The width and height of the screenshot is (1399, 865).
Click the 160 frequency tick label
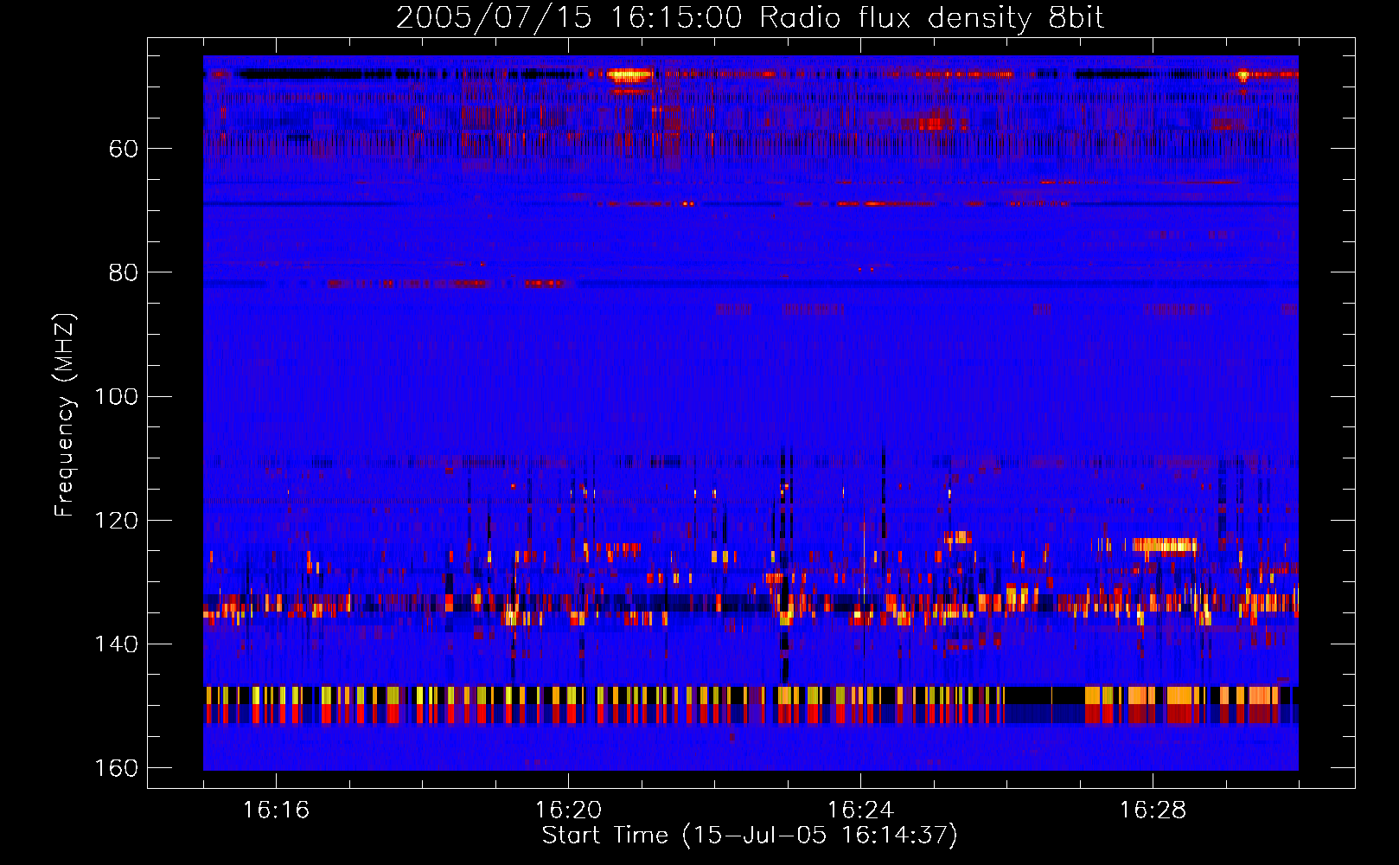[x=117, y=768]
